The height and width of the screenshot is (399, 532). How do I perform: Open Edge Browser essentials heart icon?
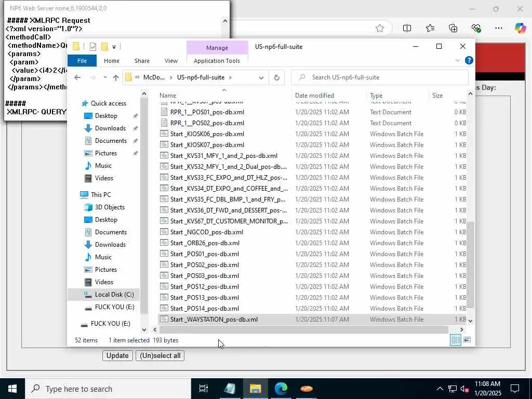pos(476,28)
